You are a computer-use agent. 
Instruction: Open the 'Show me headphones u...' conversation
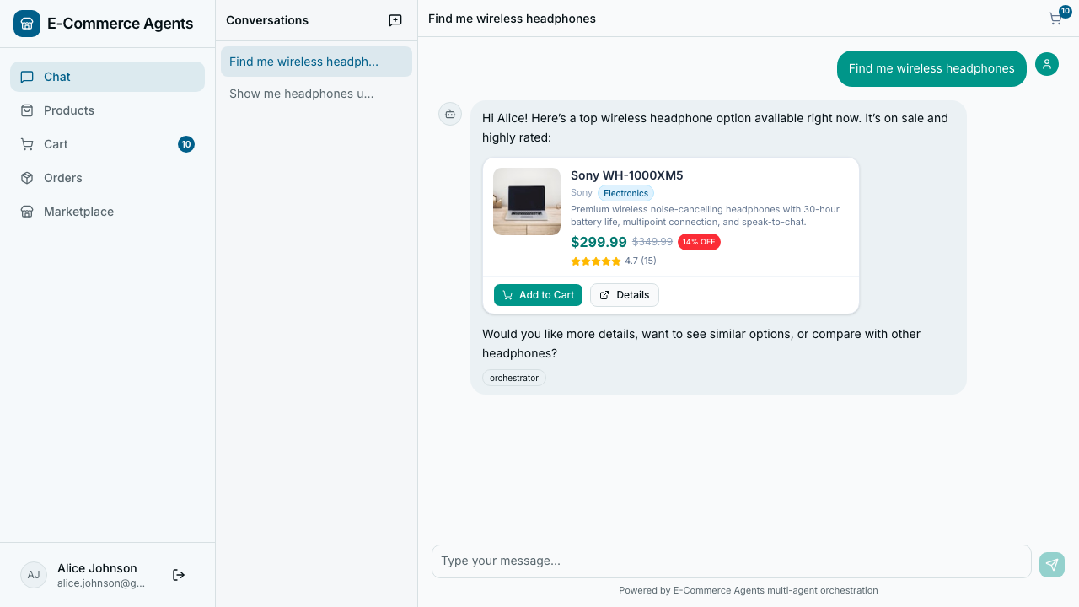(316, 94)
